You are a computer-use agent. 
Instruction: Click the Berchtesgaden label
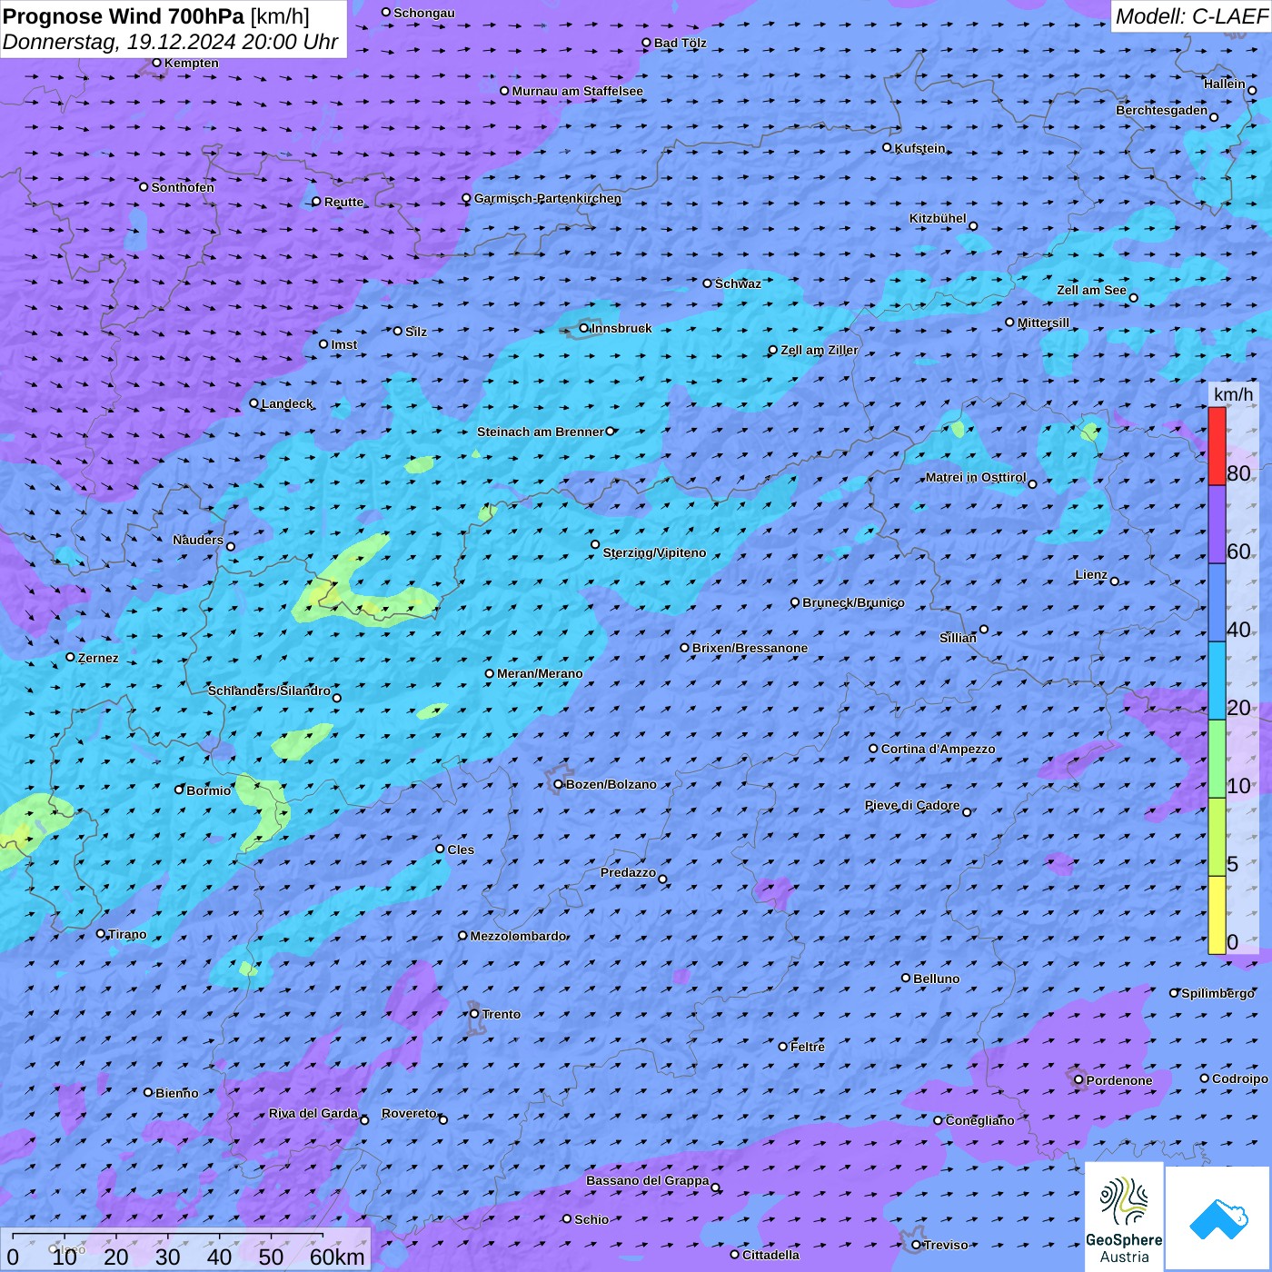pos(1161,110)
